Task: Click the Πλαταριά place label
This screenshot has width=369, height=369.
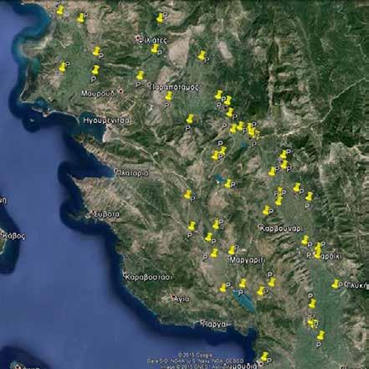Action: tap(133, 173)
